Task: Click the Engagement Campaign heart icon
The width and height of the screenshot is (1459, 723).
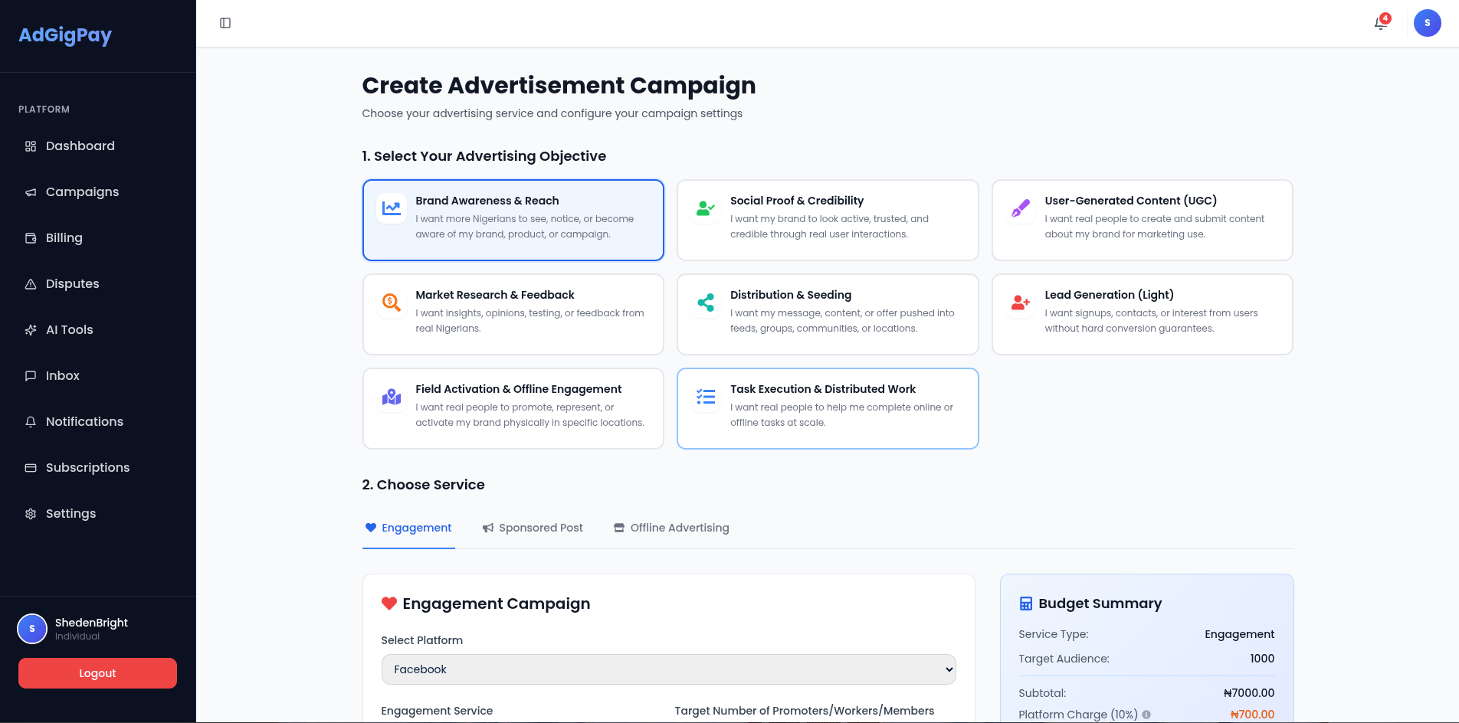Action: pos(389,604)
